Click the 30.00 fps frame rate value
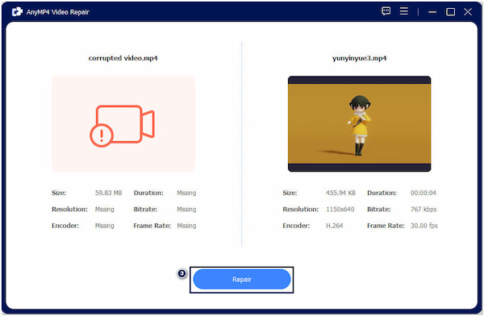Viewport: 484px width, 316px height. pyautogui.click(x=423, y=226)
